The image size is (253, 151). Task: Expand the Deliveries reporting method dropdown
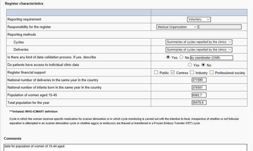(199, 50)
